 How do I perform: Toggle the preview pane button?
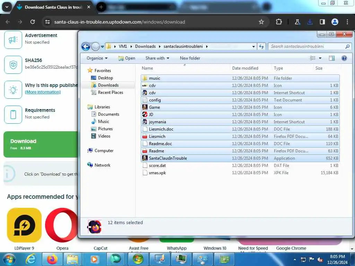[332, 58]
